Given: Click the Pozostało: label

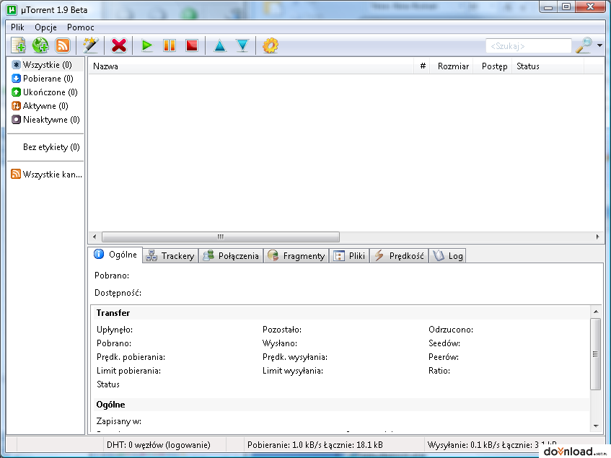Looking at the screenshot, I should [x=282, y=330].
